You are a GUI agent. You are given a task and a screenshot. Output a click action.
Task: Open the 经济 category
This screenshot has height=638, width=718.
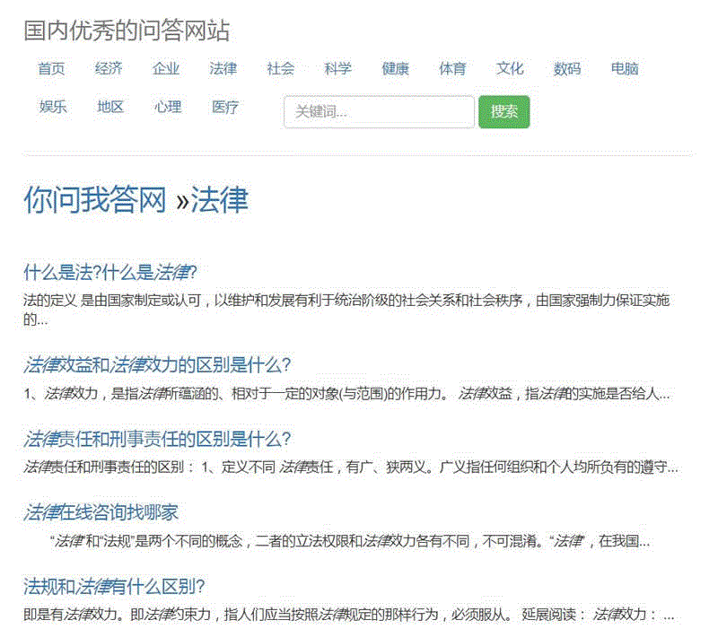109,69
